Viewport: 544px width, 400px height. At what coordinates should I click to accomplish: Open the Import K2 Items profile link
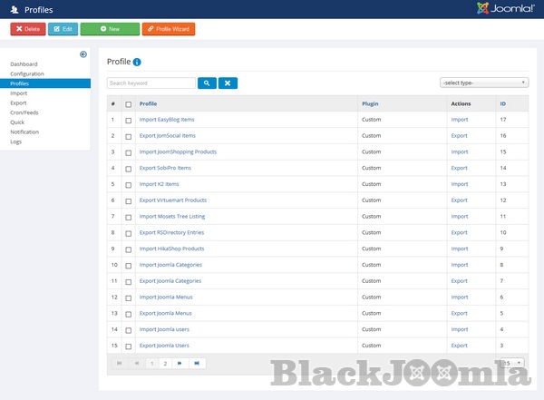click(x=159, y=184)
